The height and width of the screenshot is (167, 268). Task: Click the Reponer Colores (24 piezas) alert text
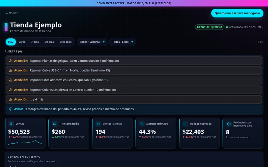[x=73, y=90]
